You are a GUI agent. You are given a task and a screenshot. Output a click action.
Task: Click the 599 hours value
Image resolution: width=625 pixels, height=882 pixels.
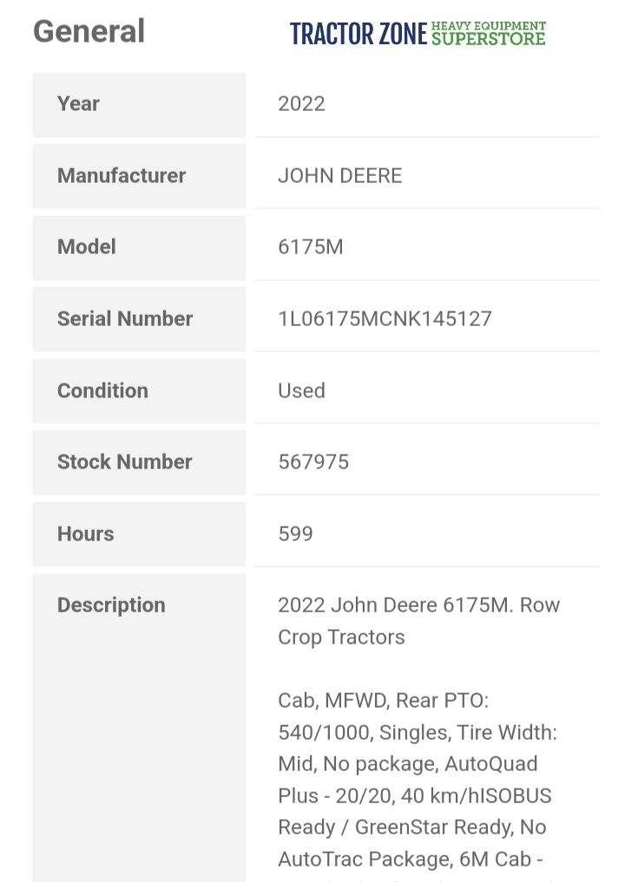click(295, 534)
